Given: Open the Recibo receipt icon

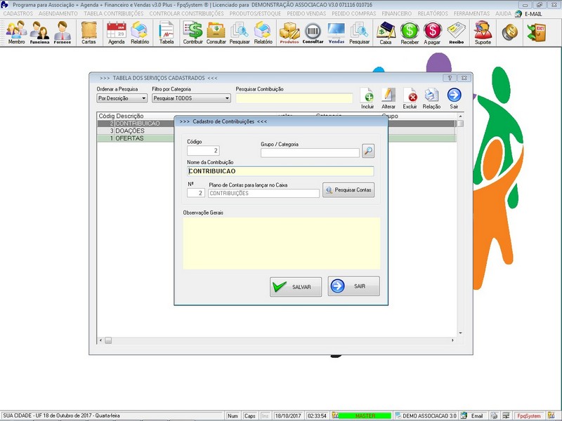Looking at the screenshot, I should tap(456, 32).
